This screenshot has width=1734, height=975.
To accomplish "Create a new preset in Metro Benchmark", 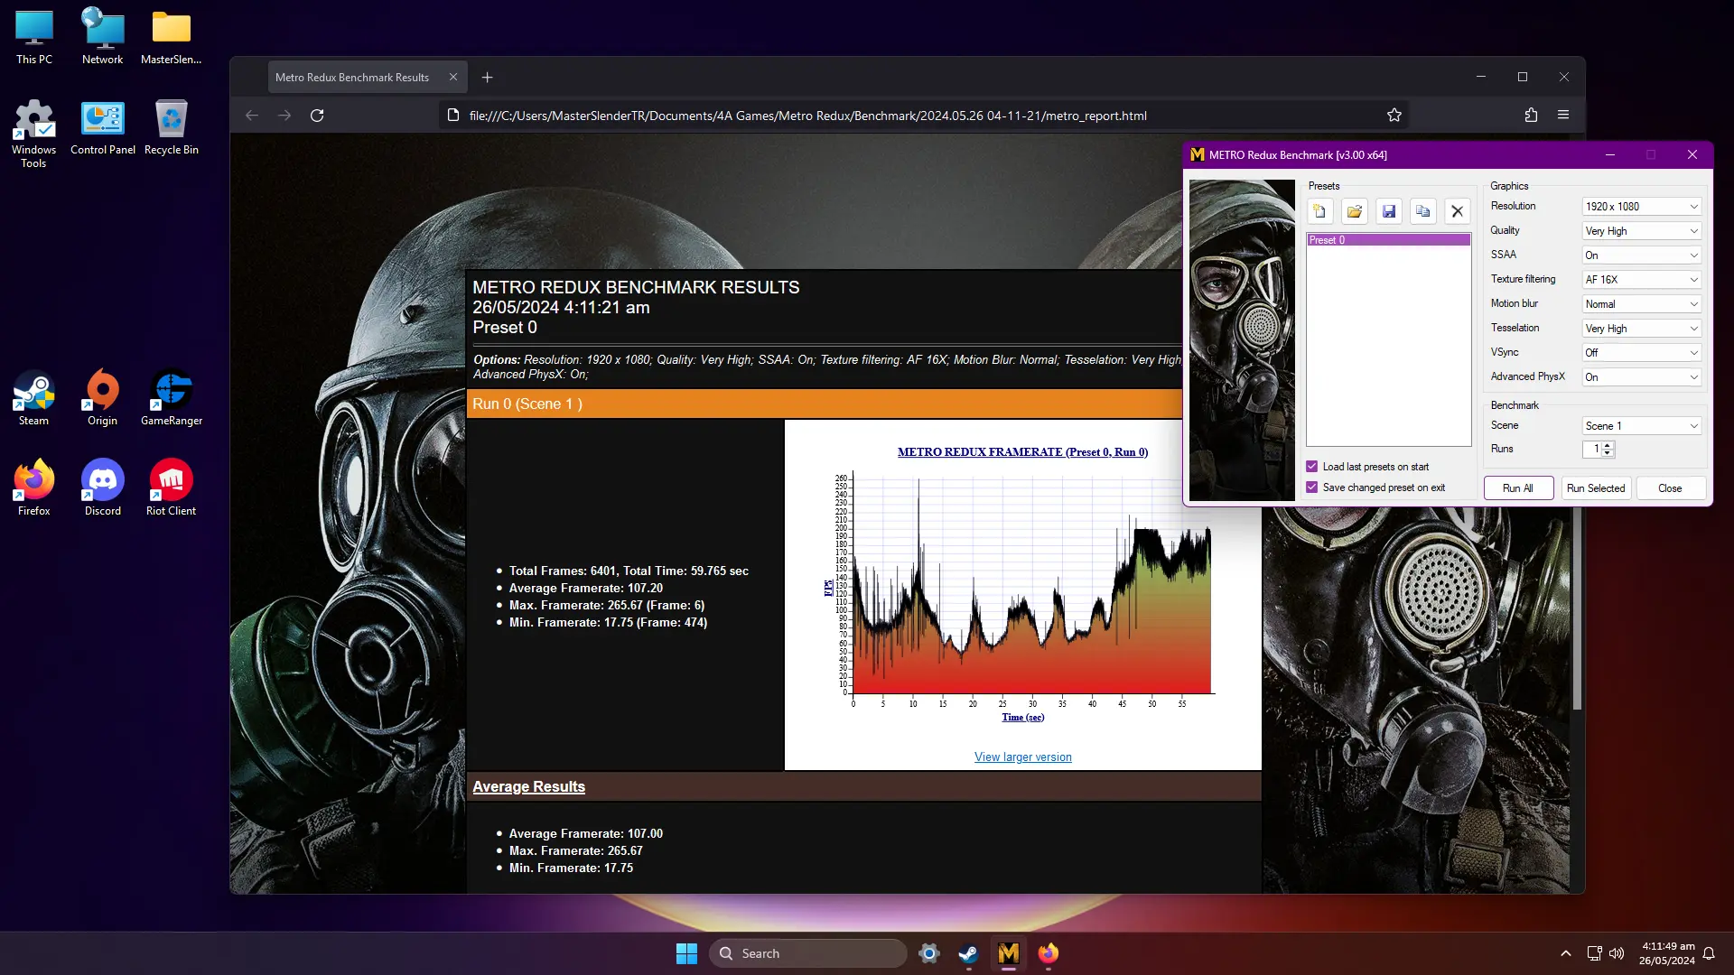I will tap(1319, 211).
